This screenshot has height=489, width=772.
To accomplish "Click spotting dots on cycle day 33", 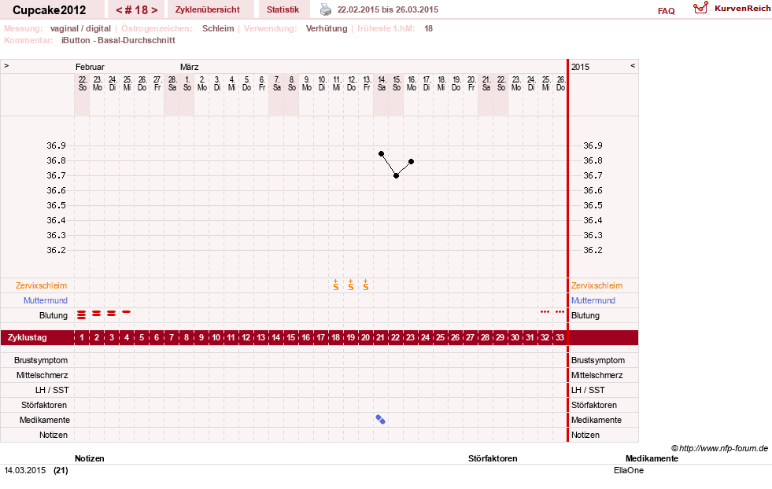I will point(560,312).
